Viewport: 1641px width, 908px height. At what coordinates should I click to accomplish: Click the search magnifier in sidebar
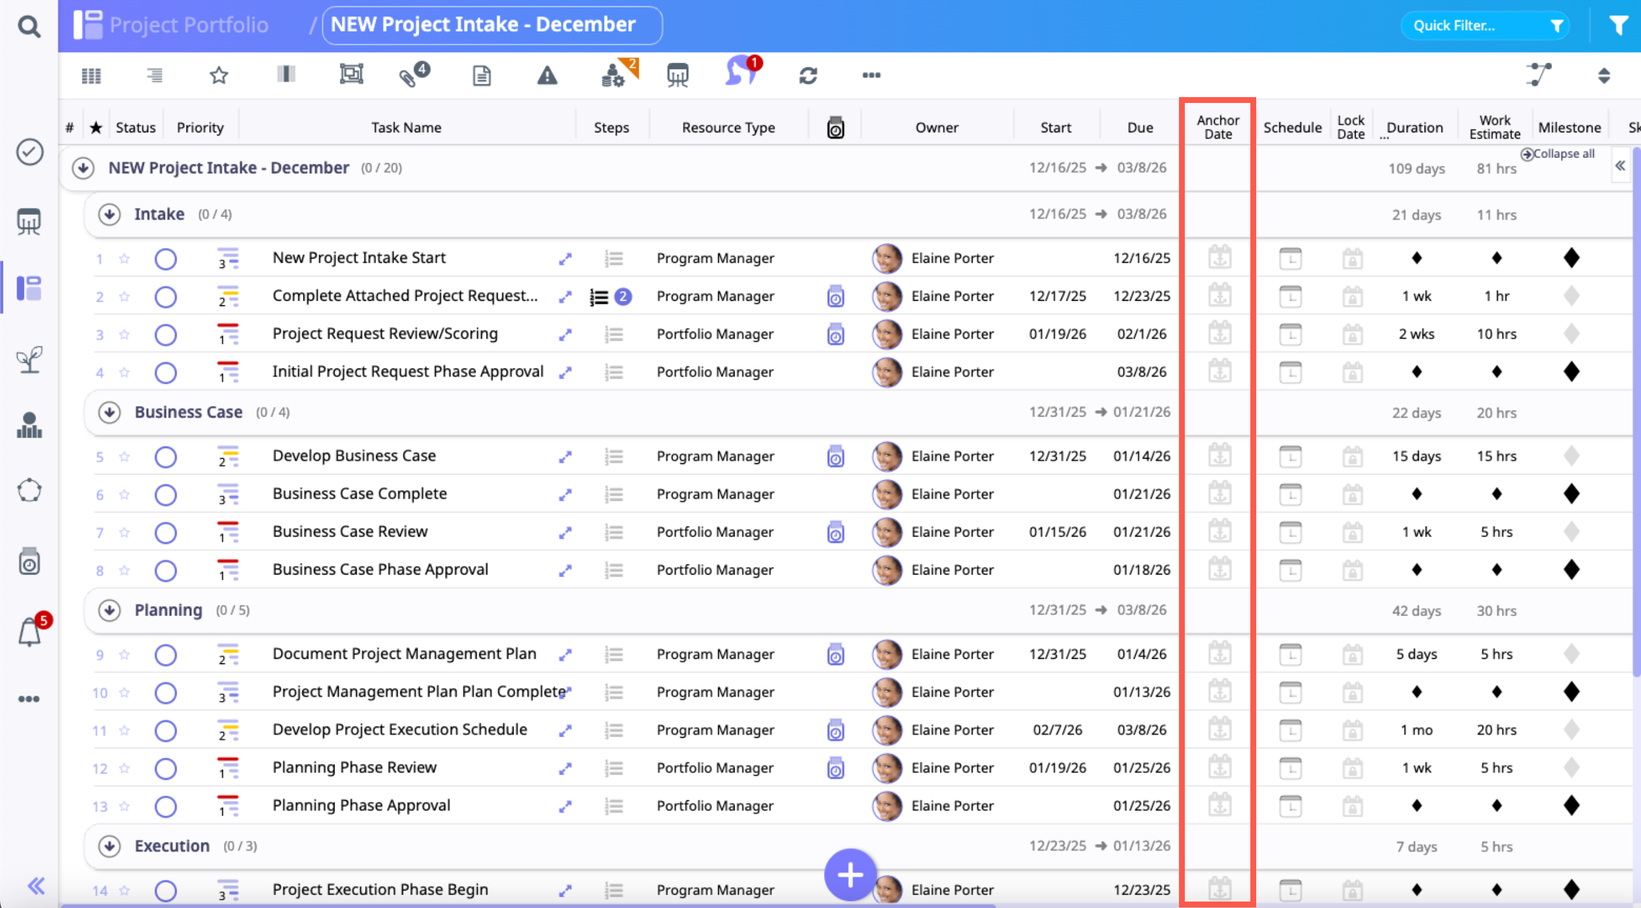(x=29, y=26)
